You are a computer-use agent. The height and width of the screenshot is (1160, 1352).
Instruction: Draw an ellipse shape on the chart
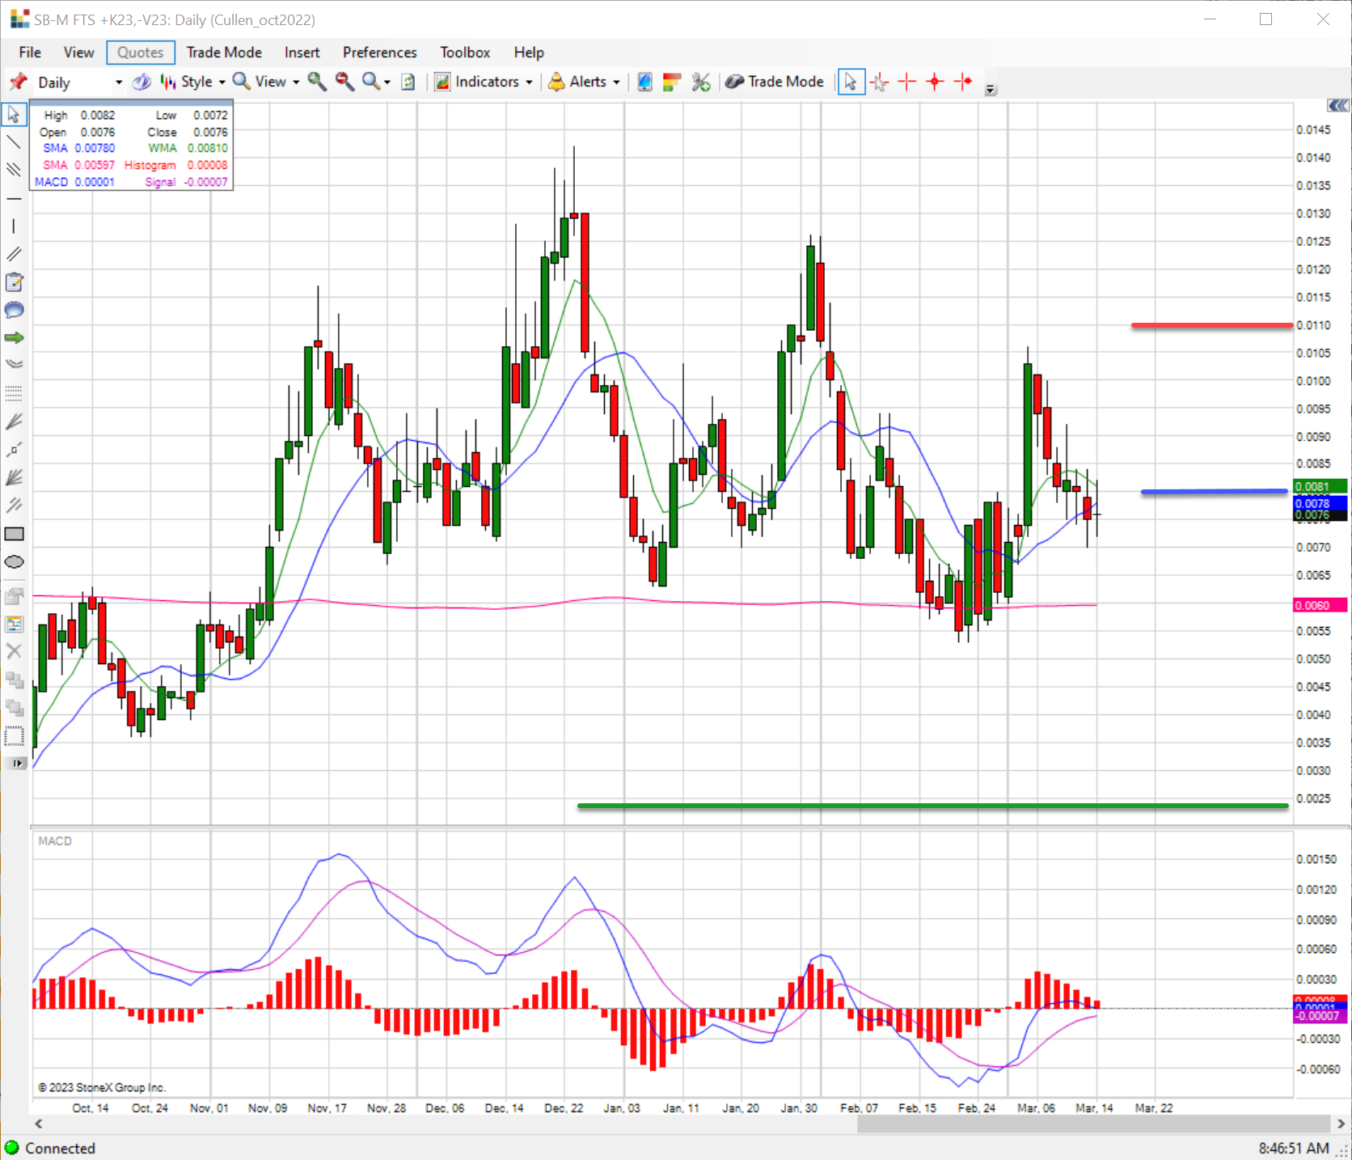[x=14, y=562]
